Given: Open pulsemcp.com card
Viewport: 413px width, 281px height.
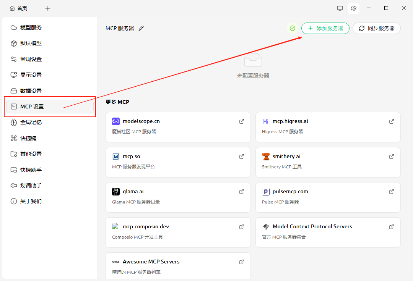Looking at the screenshot, I should pyautogui.click(x=328, y=197).
